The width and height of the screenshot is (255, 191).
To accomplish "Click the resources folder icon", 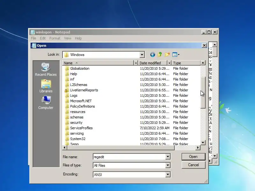I will click(x=67, y=112).
